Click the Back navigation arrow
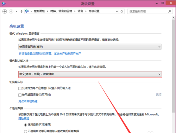 tap(5, 11)
